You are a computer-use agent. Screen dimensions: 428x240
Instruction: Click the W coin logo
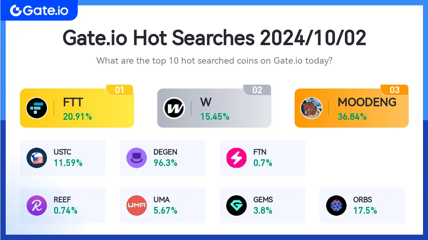coord(174,108)
